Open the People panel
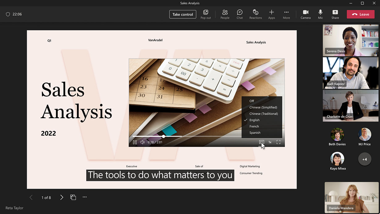The width and height of the screenshot is (380, 214). pyautogui.click(x=225, y=14)
